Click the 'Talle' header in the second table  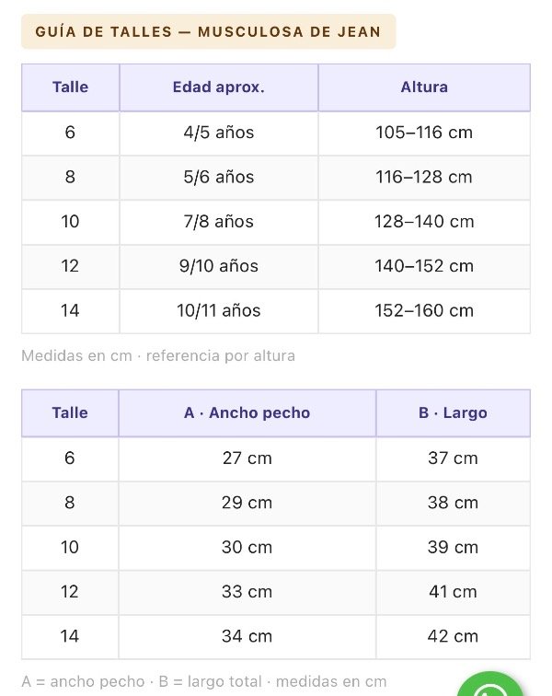70,413
